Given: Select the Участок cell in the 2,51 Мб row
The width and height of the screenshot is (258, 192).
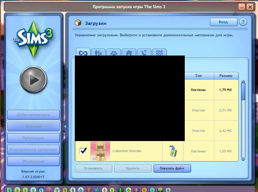Looking at the screenshot, I should tap(198, 110).
